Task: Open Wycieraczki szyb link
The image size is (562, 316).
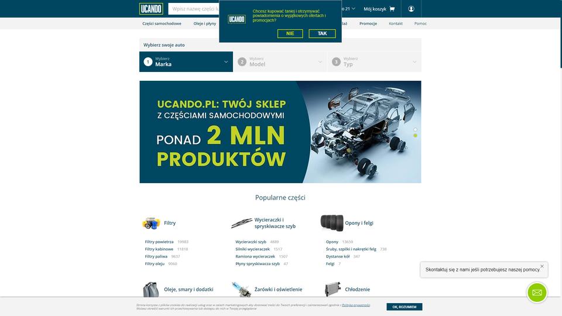Action: coord(251,242)
